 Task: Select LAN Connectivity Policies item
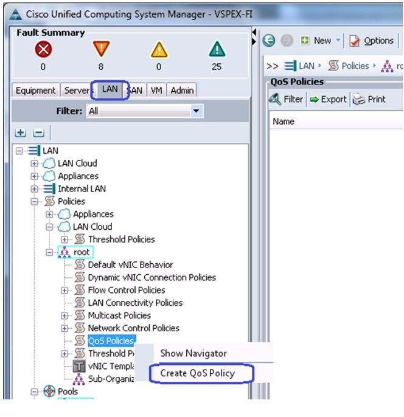[135, 303]
